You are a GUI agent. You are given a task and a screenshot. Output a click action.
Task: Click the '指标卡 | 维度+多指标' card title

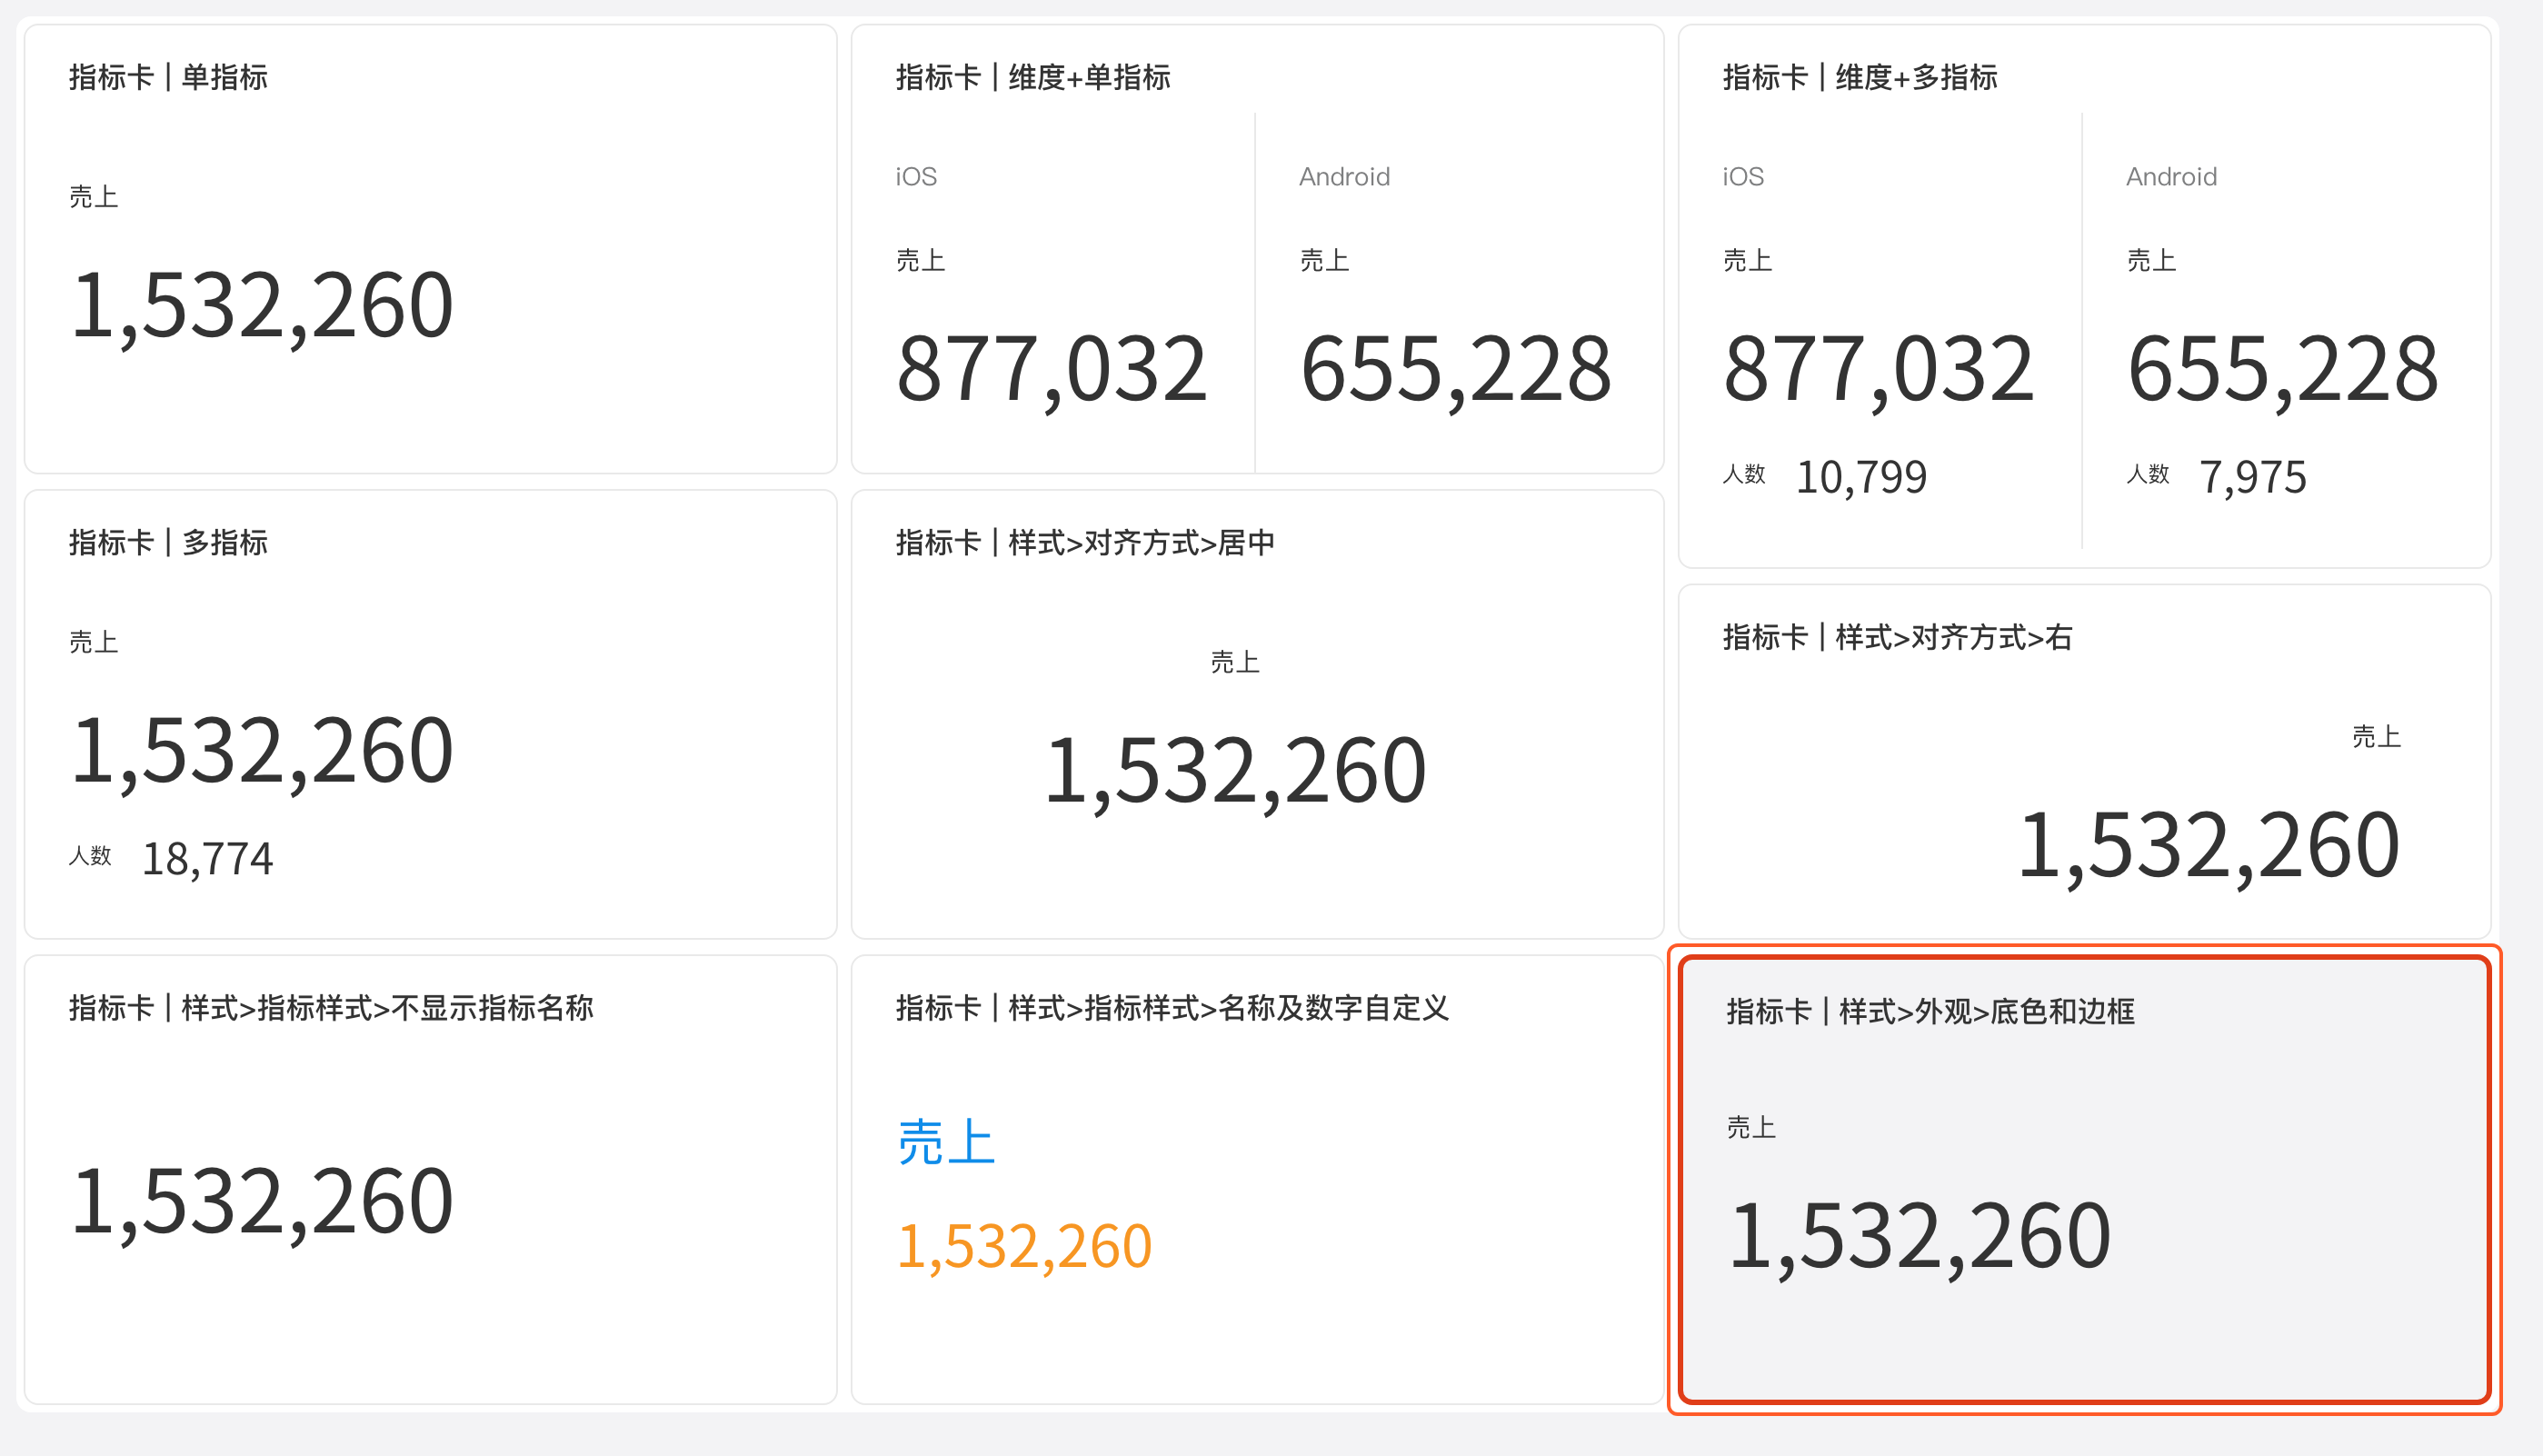1860,77
